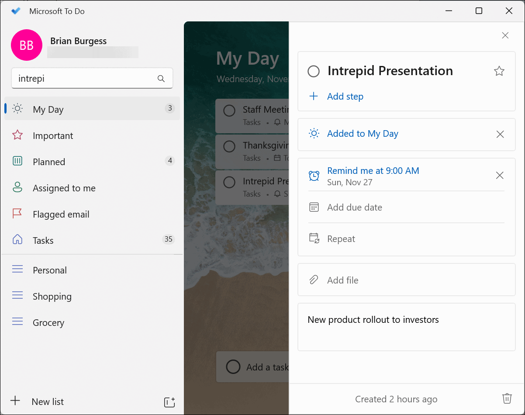
Task: Star the Intrepid Presentation task as important
Action: 499,71
